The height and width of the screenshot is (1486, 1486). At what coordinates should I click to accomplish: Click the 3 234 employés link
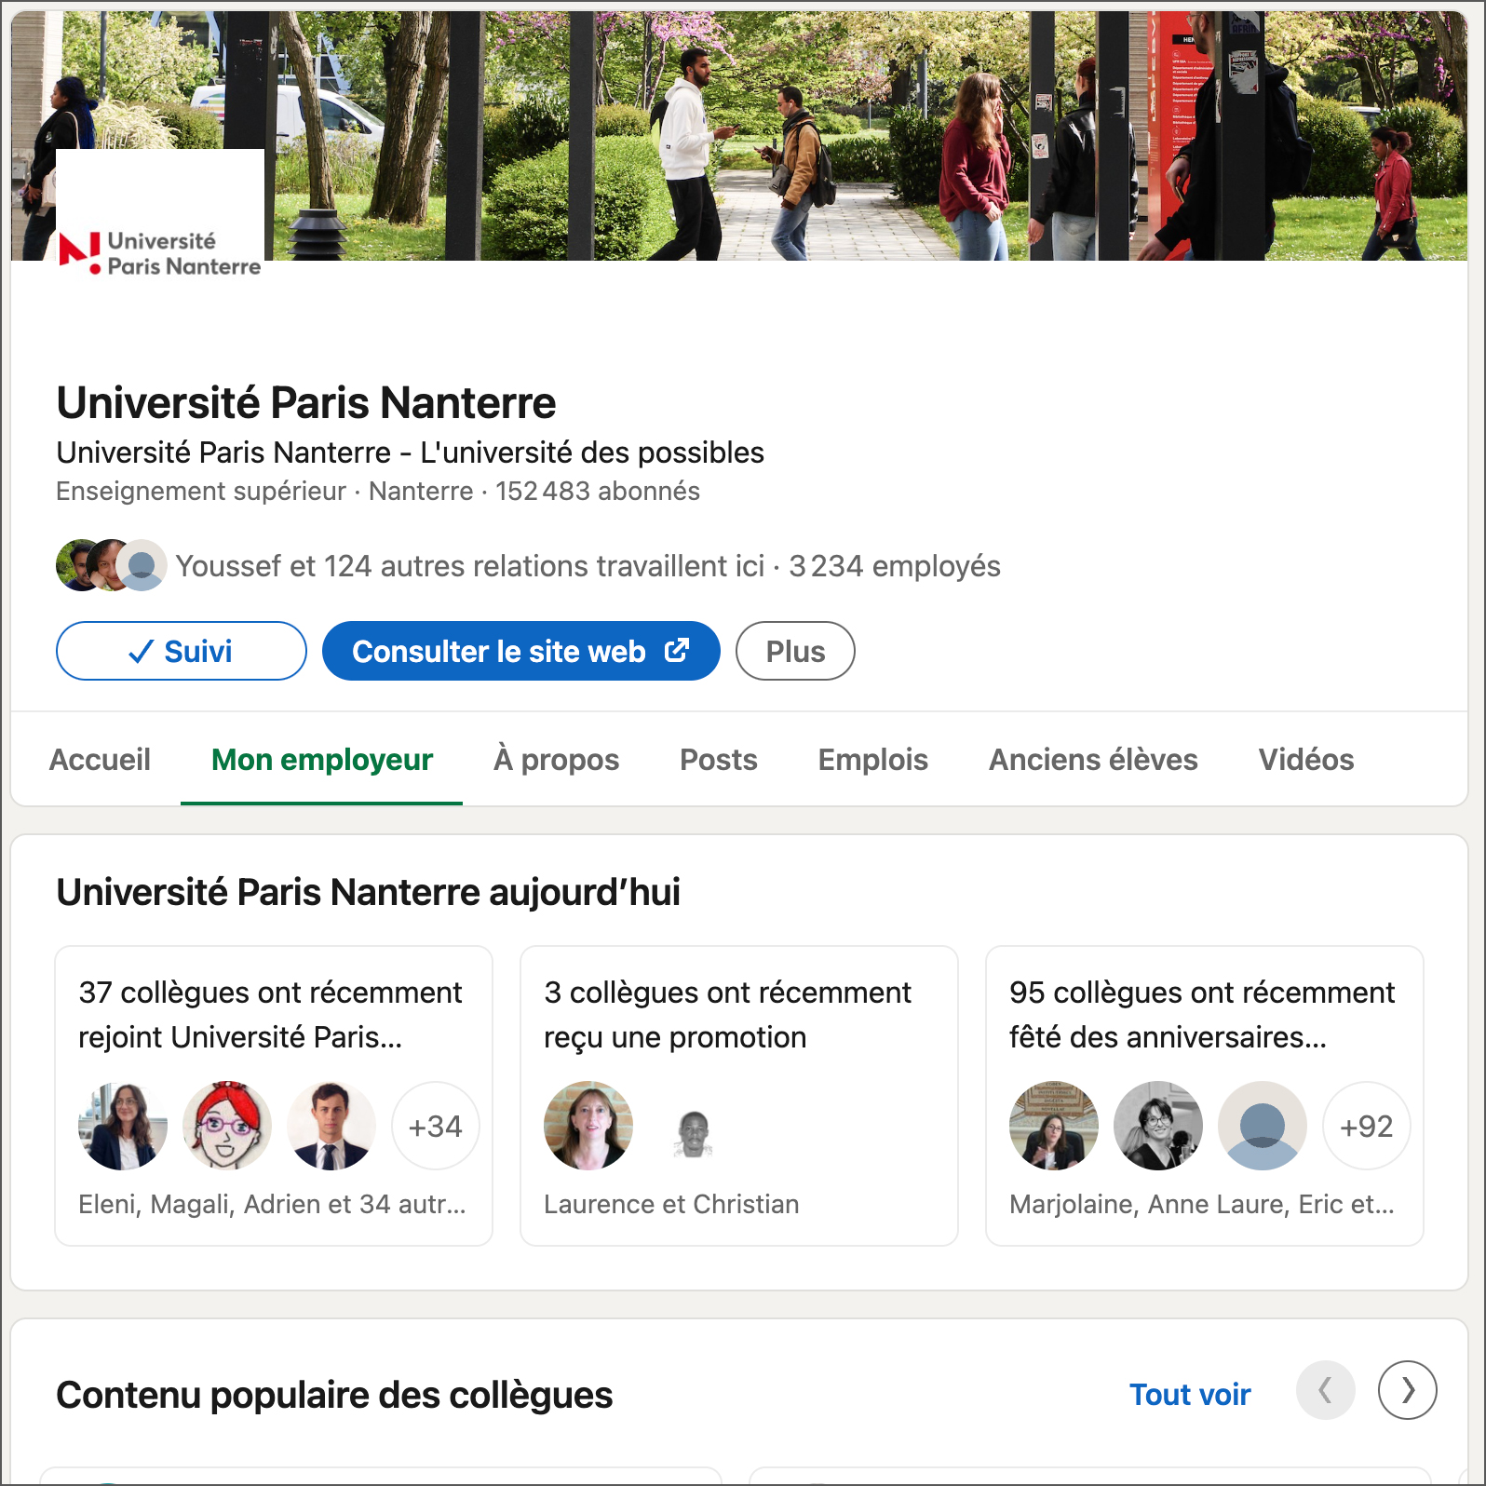point(895,566)
